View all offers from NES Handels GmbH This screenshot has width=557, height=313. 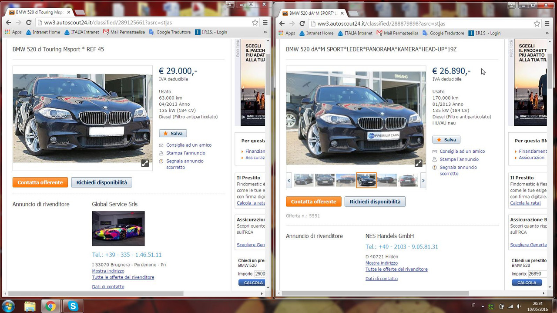coord(396,269)
